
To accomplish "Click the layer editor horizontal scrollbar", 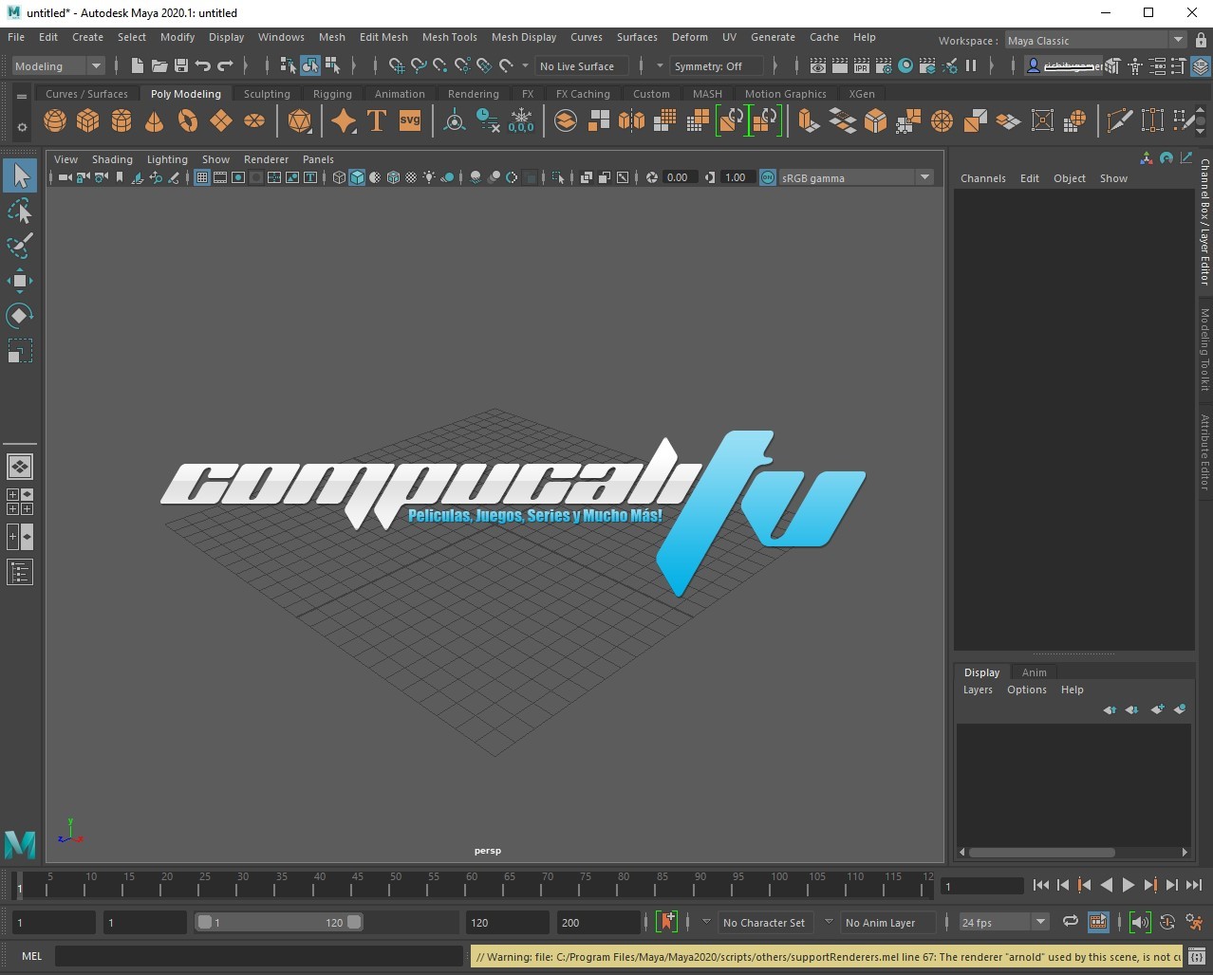I will pyautogui.click(x=1042, y=852).
